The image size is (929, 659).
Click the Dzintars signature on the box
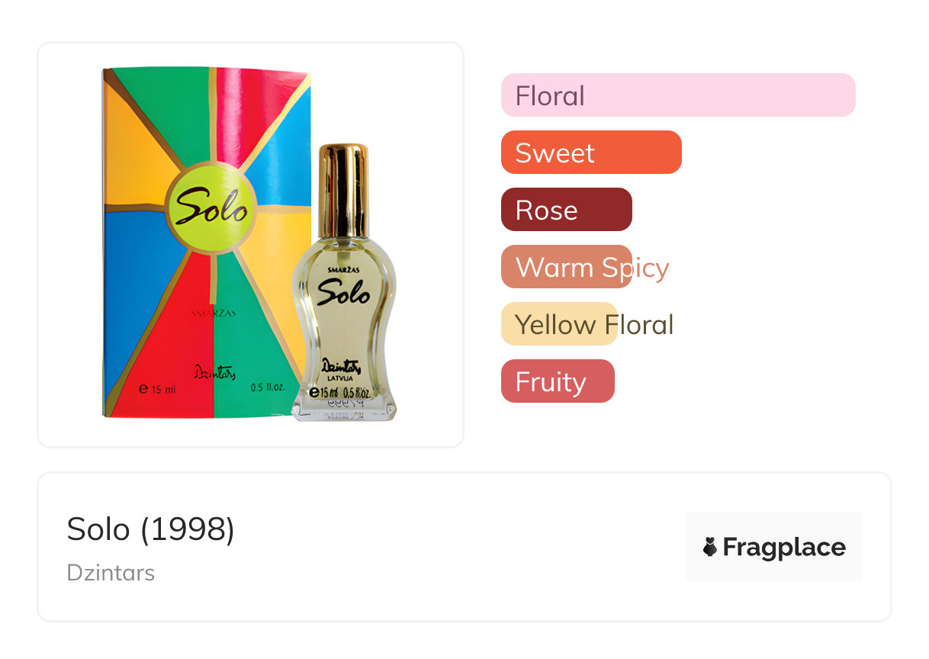click(x=214, y=374)
